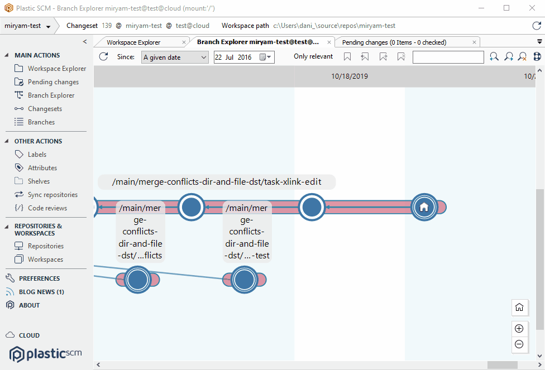Viewport: 545px width, 370px height.
Task: Add a bookmark using the bookmark toolbar icon
Action: coord(347,56)
